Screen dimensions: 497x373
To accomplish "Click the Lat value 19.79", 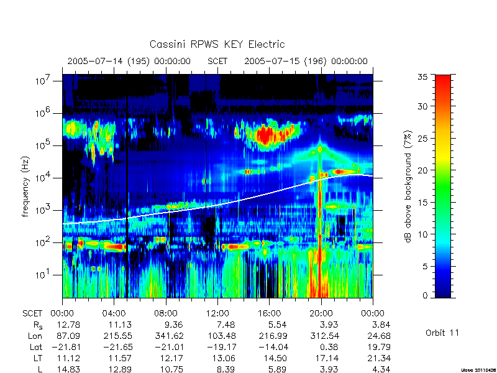I will pos(379,347).
